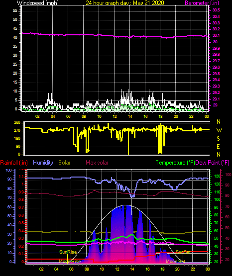Click the SunRise marker label
This screenshot has height=276, width=232.
point(68,252)
